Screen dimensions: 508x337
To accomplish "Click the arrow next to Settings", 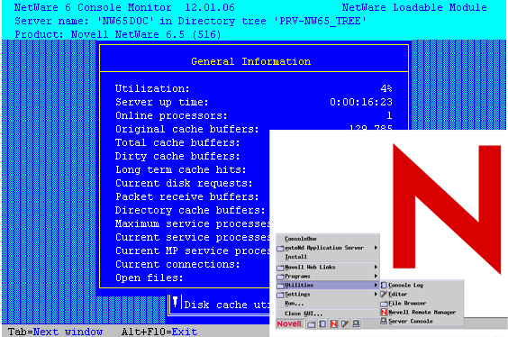I will click(x=376, y=295).
